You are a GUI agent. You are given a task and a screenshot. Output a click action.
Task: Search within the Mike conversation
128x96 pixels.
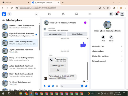[111, 37]
